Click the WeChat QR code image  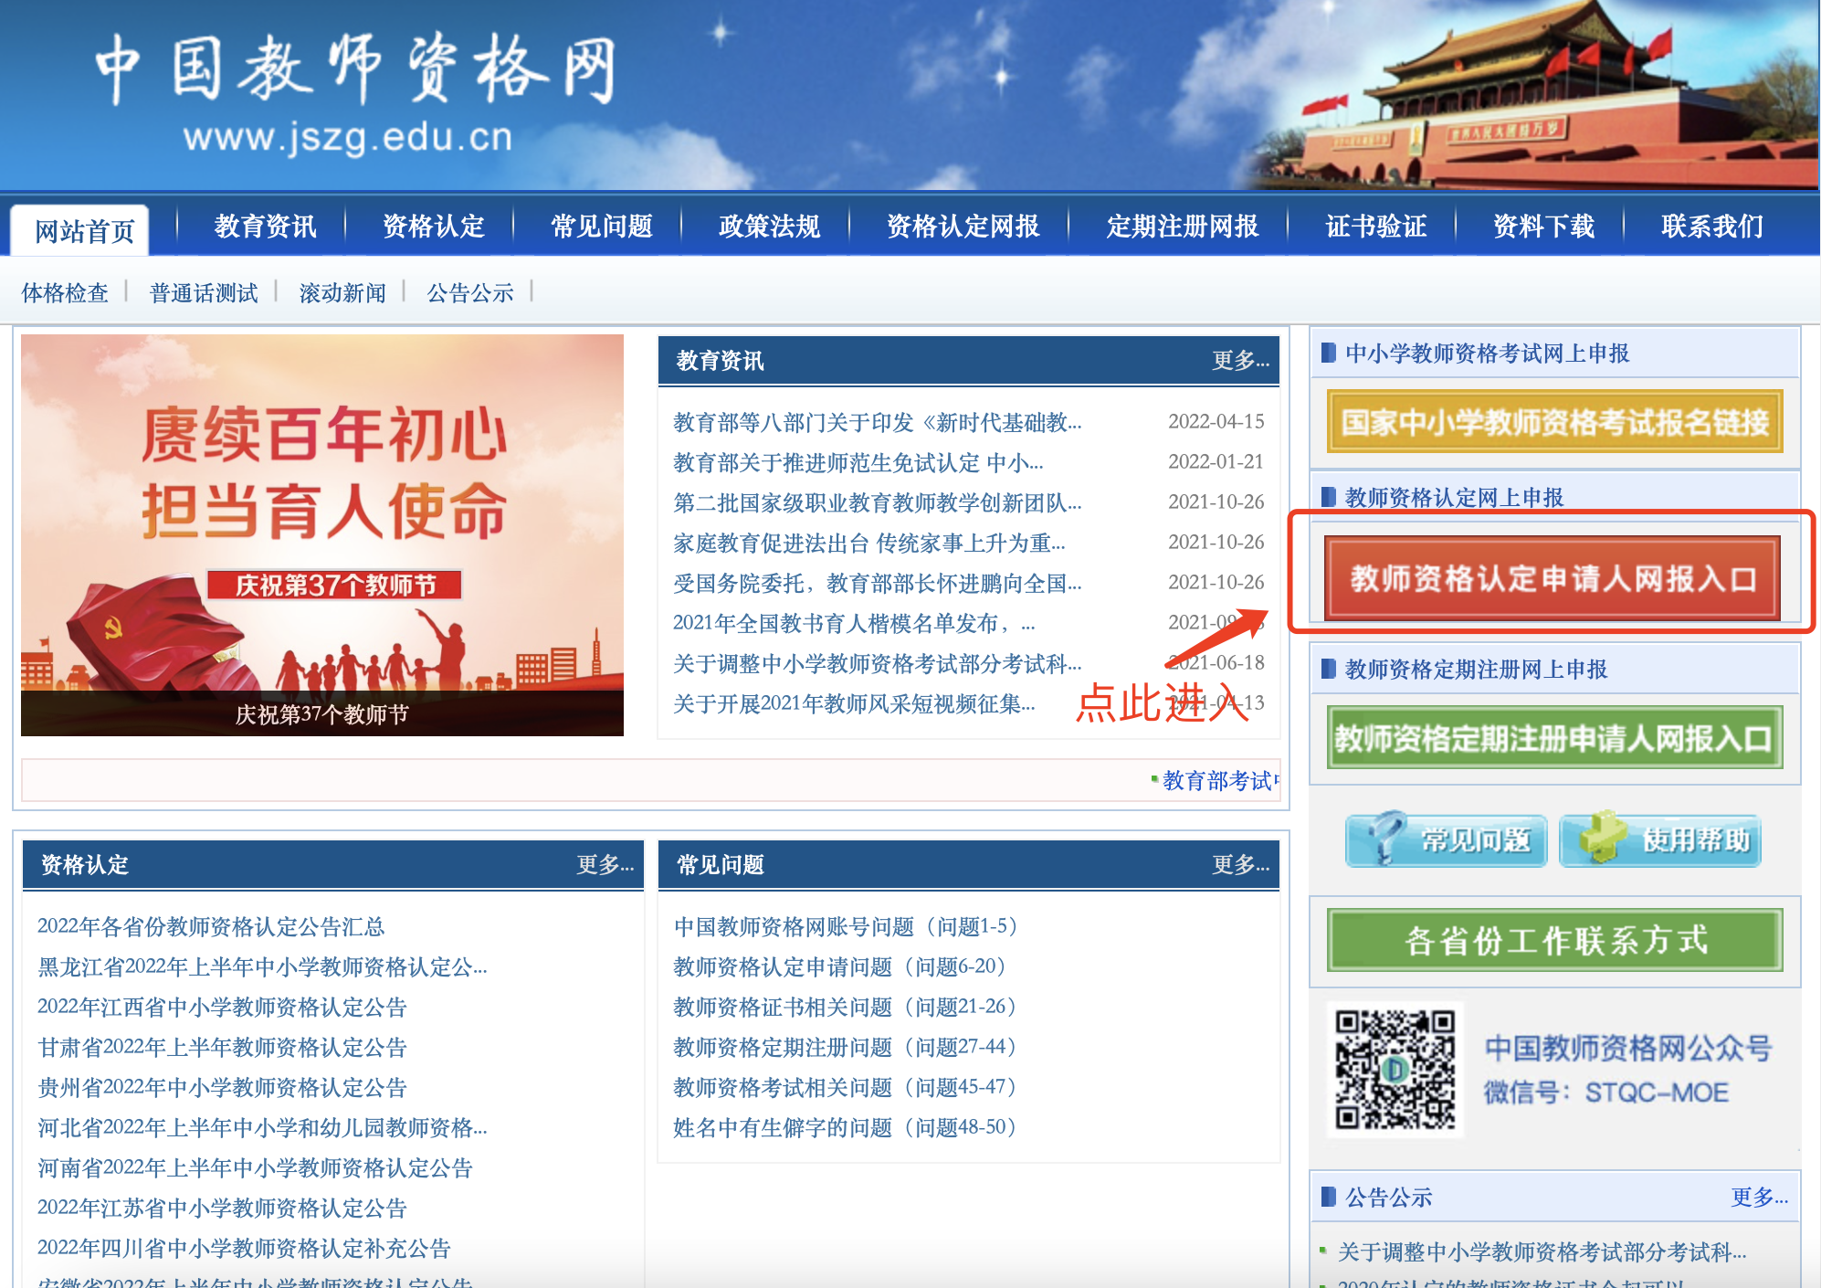point(1395,1069)
